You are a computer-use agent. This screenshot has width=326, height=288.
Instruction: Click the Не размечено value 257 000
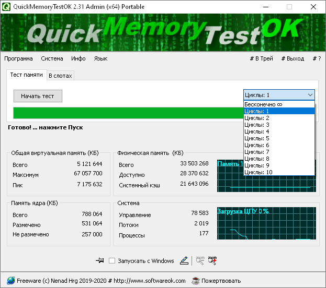(92, 234)
